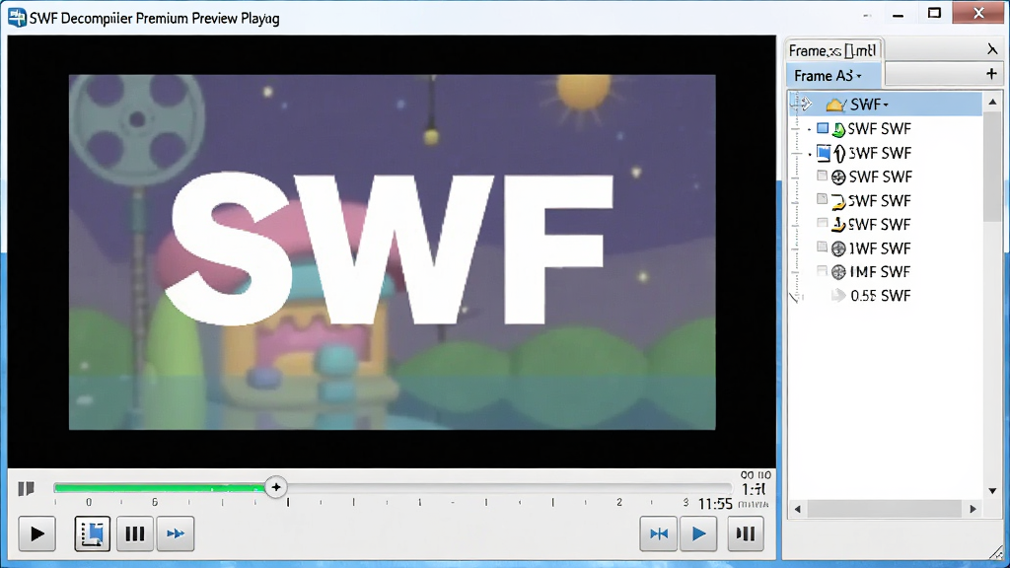Click the SWF movie preview area
The width and height of the screenshot is (1010, 568).
click(x=392, y=251)
